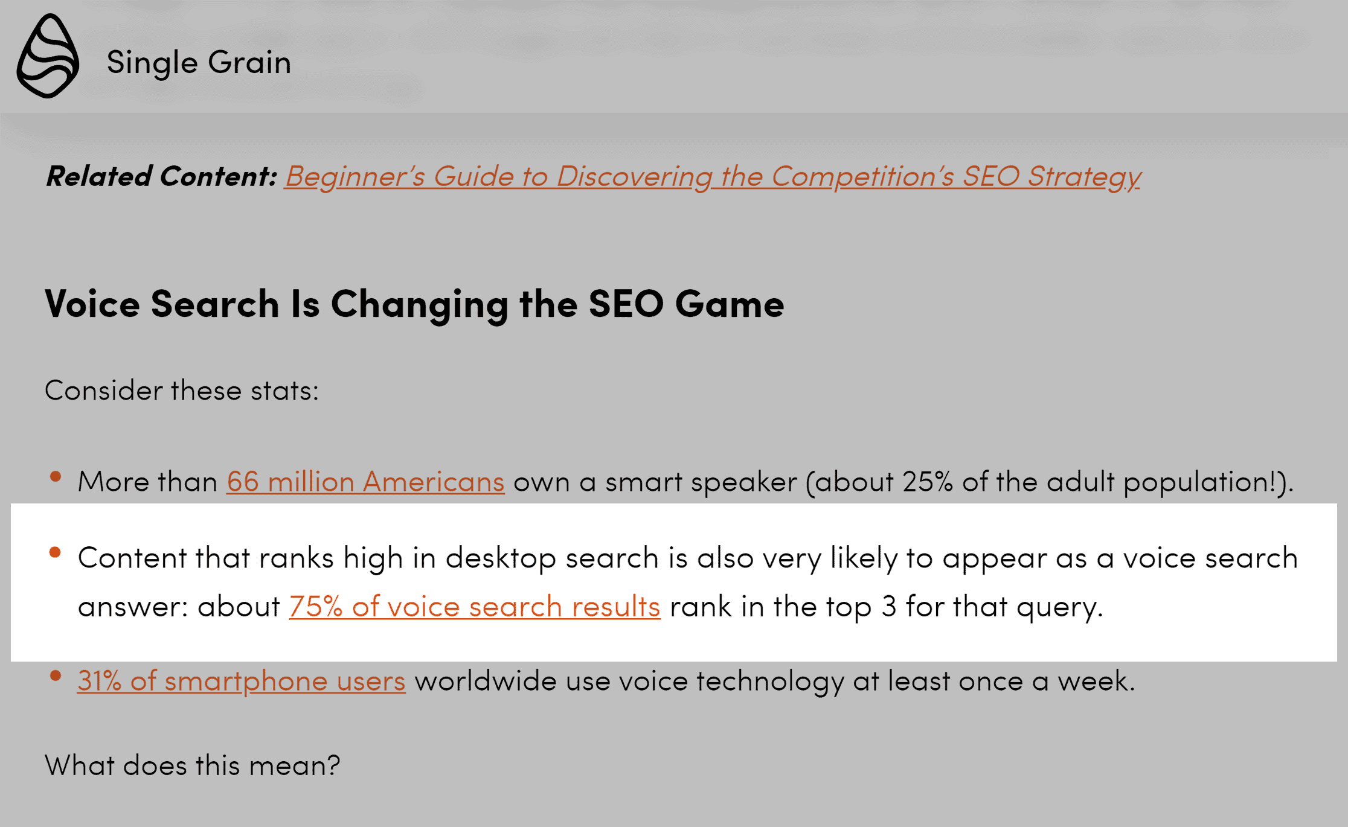Open the 31% of smartphone users link
Screen dimensions: 1348x827
pyautogui.click(x=242, y=681)
